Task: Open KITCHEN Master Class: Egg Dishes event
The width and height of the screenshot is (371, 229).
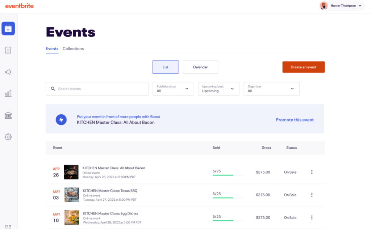Action: pos(111,213)
